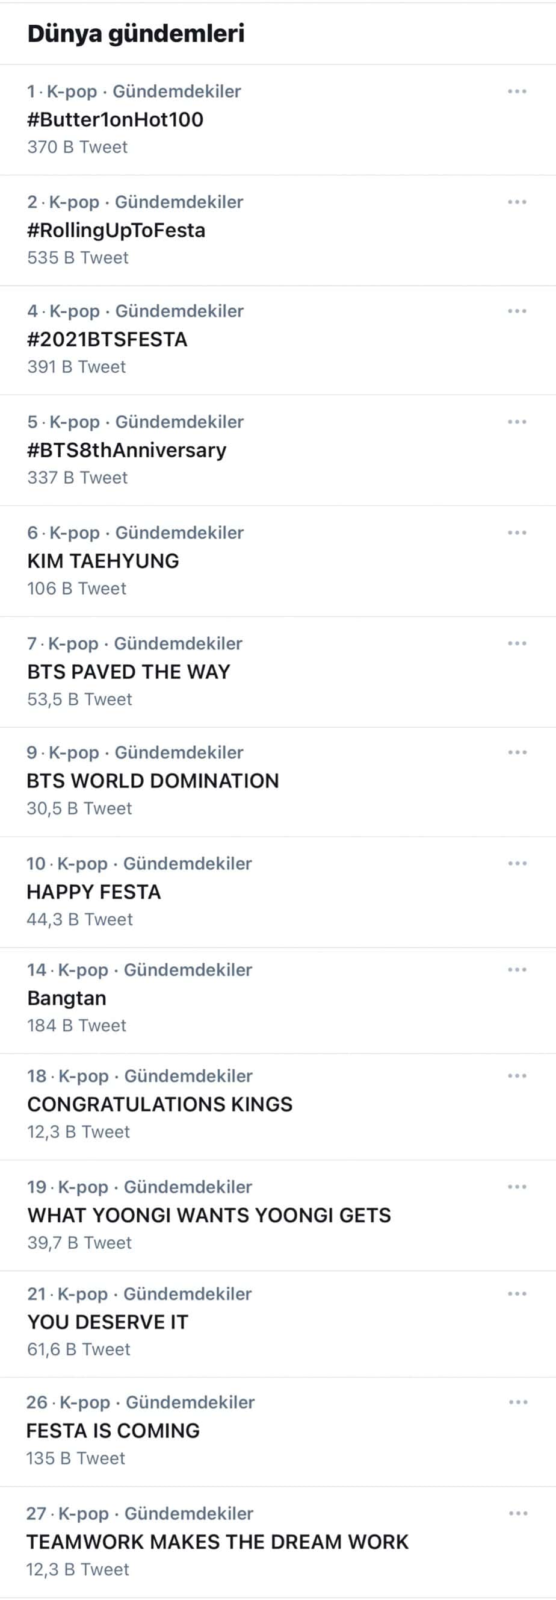Open the ellipsis menu for KIM TAEHYUNG

point(517,533)
